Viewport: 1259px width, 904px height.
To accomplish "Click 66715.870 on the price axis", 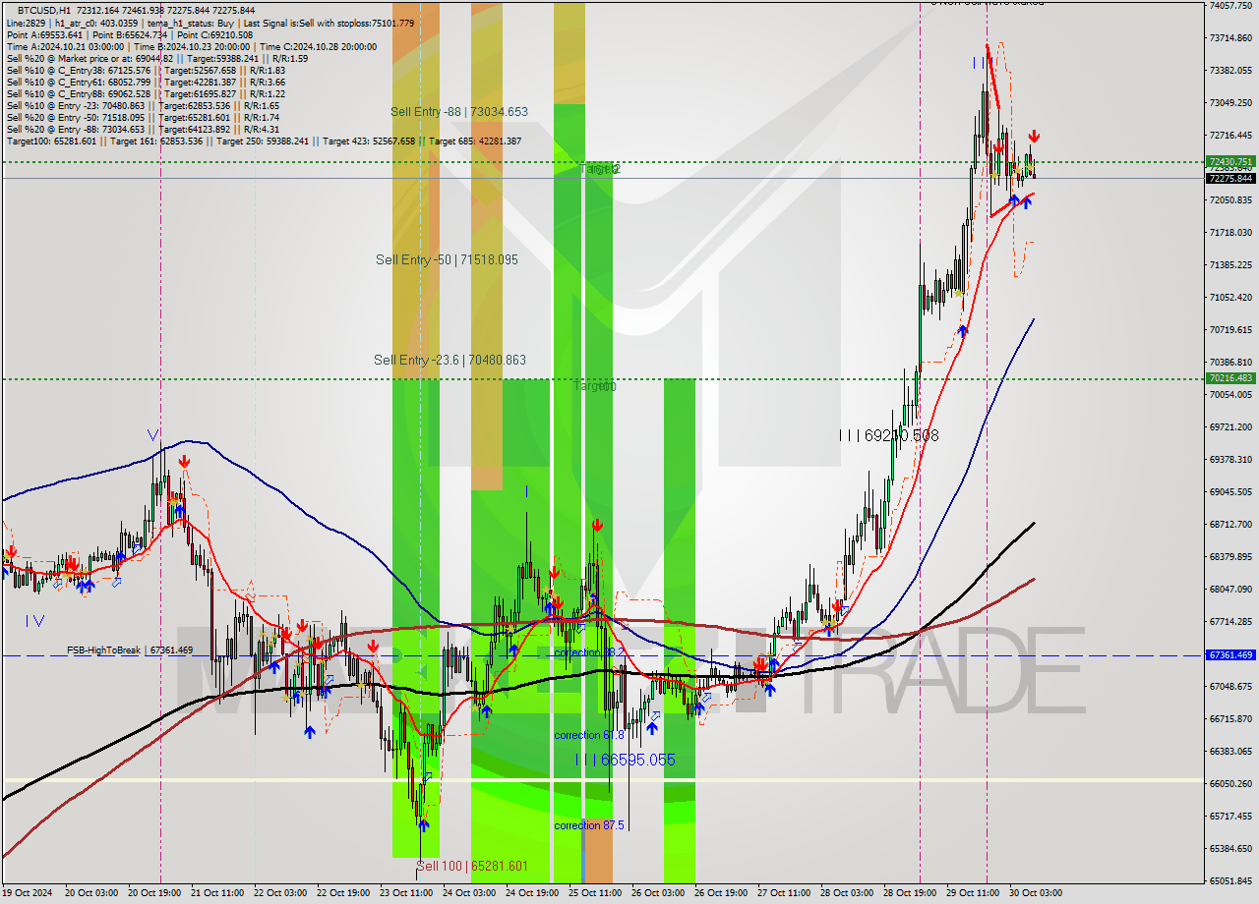I will [1230, 718].
